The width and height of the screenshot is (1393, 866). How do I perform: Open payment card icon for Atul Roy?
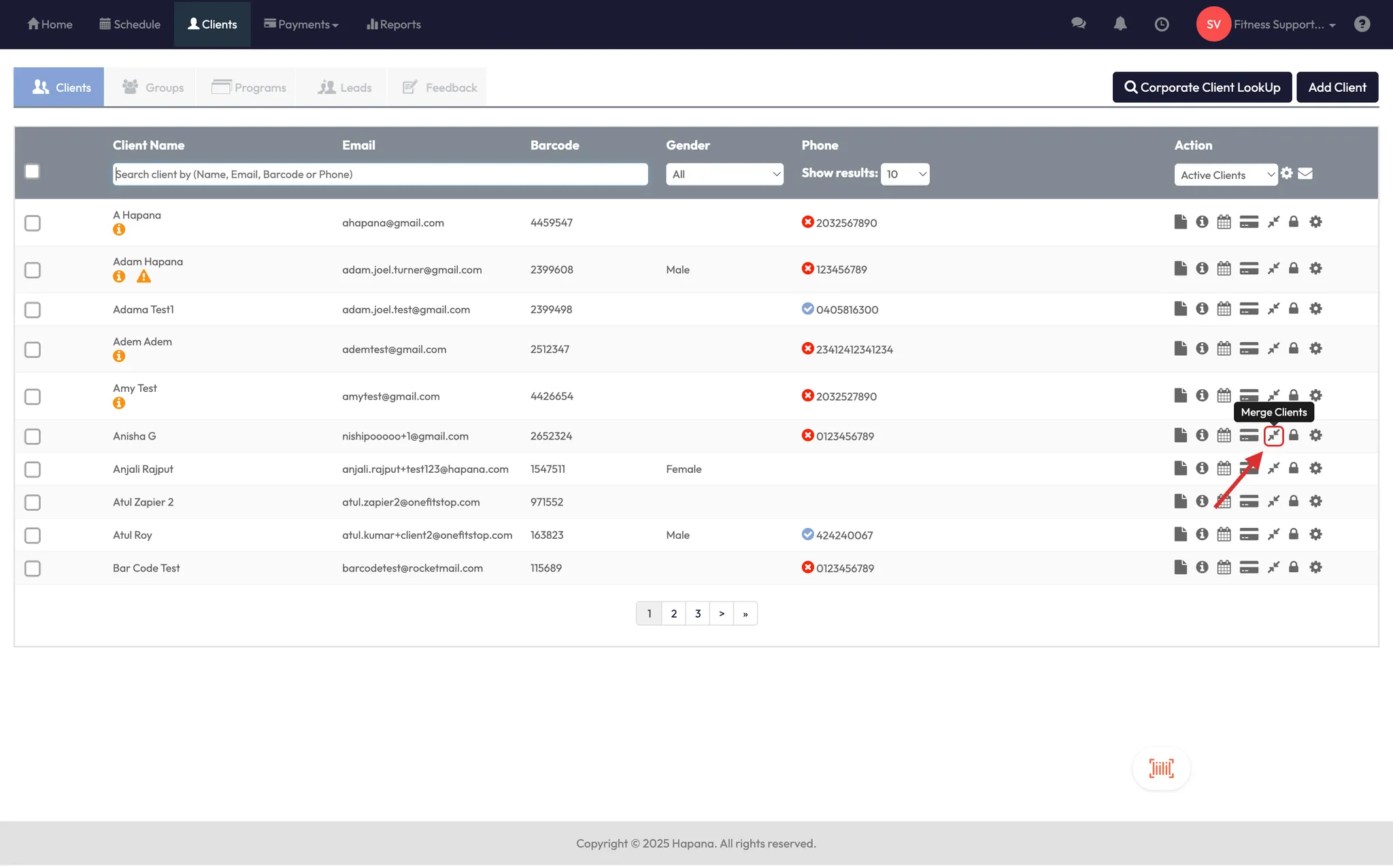pyautogui.click(x=1249, y=535)
